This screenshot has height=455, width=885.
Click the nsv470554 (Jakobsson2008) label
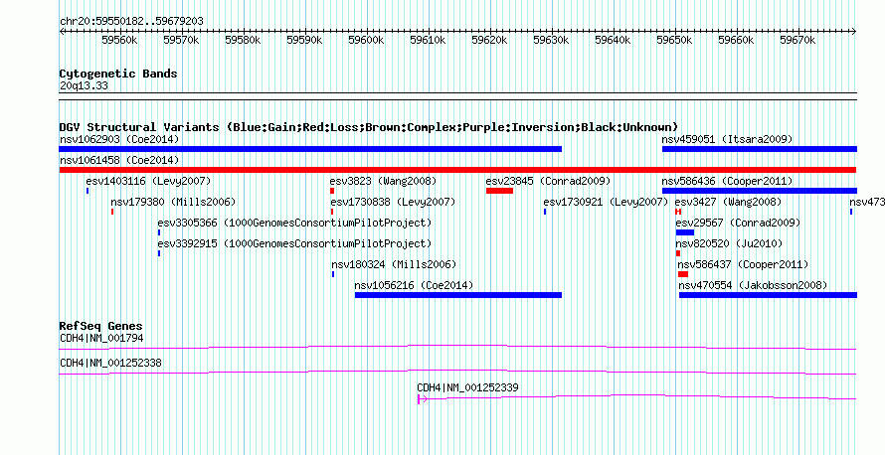coord(753,285)
